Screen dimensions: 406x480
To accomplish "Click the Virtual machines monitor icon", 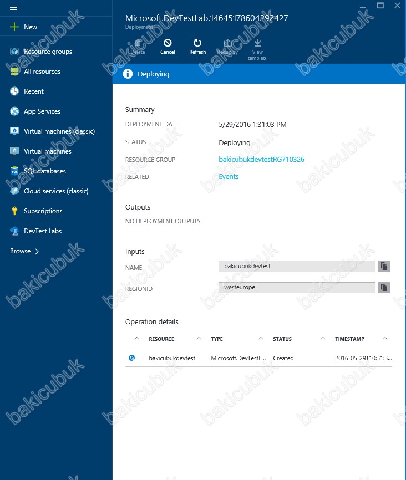I will [14, 151].
